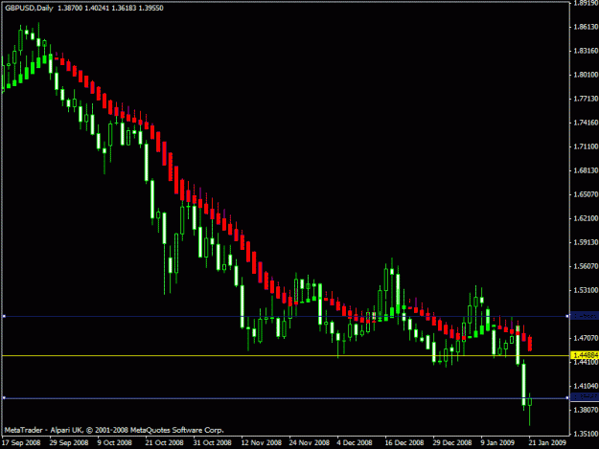
Task: Click the 1.47070 price axis label
Action: pos(586,338)
